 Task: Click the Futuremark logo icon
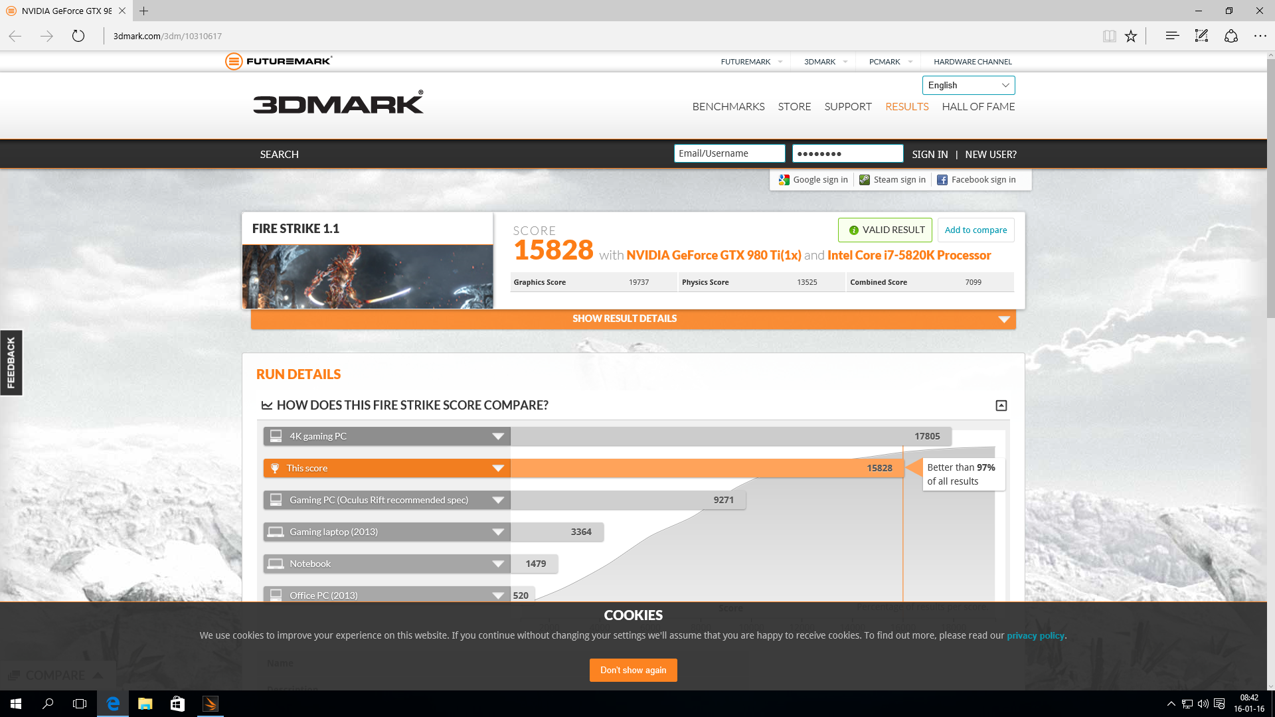(234, 61)
